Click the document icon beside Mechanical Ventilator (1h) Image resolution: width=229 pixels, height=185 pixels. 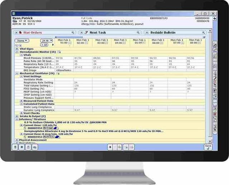click(x=58, y=73)
